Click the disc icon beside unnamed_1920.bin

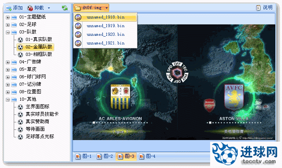(78, 35)
